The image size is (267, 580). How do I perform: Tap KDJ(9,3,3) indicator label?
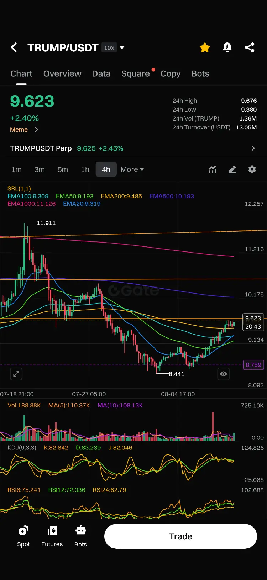(x=22, y=448)
